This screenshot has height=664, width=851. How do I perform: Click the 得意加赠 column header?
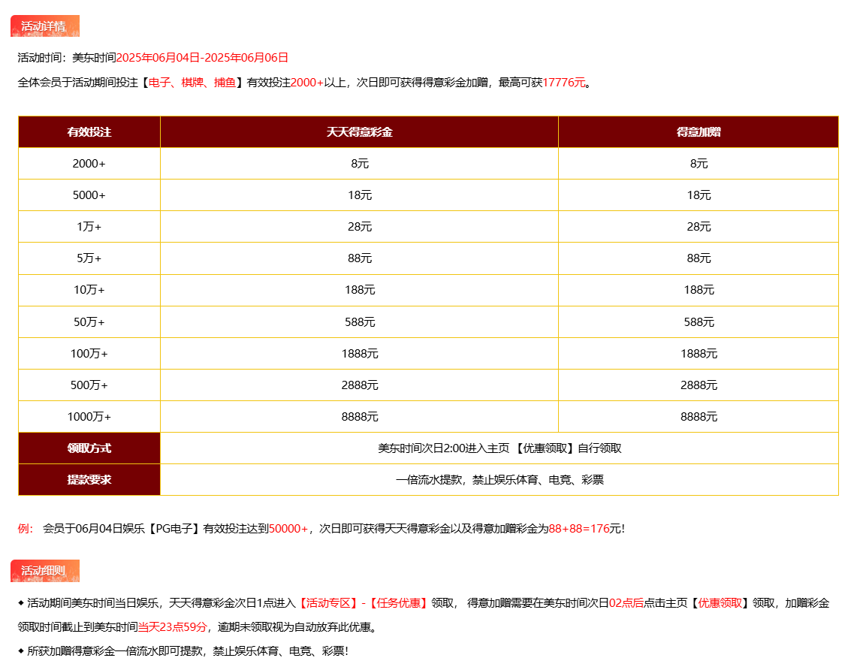(699, 132)
